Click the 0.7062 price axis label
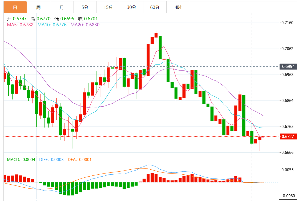The image size is (297, 201). pyautogui.click(x=288, y=49)
